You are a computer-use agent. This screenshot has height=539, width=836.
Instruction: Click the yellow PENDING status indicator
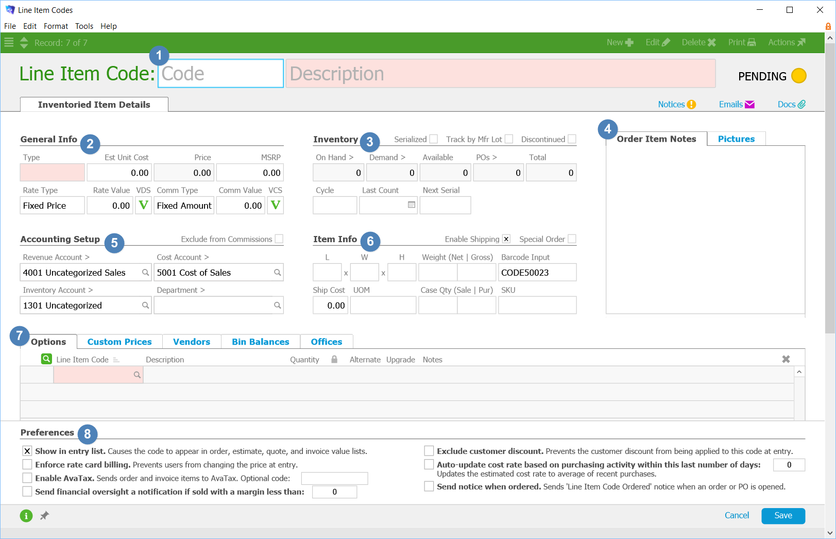coord(798,76)
